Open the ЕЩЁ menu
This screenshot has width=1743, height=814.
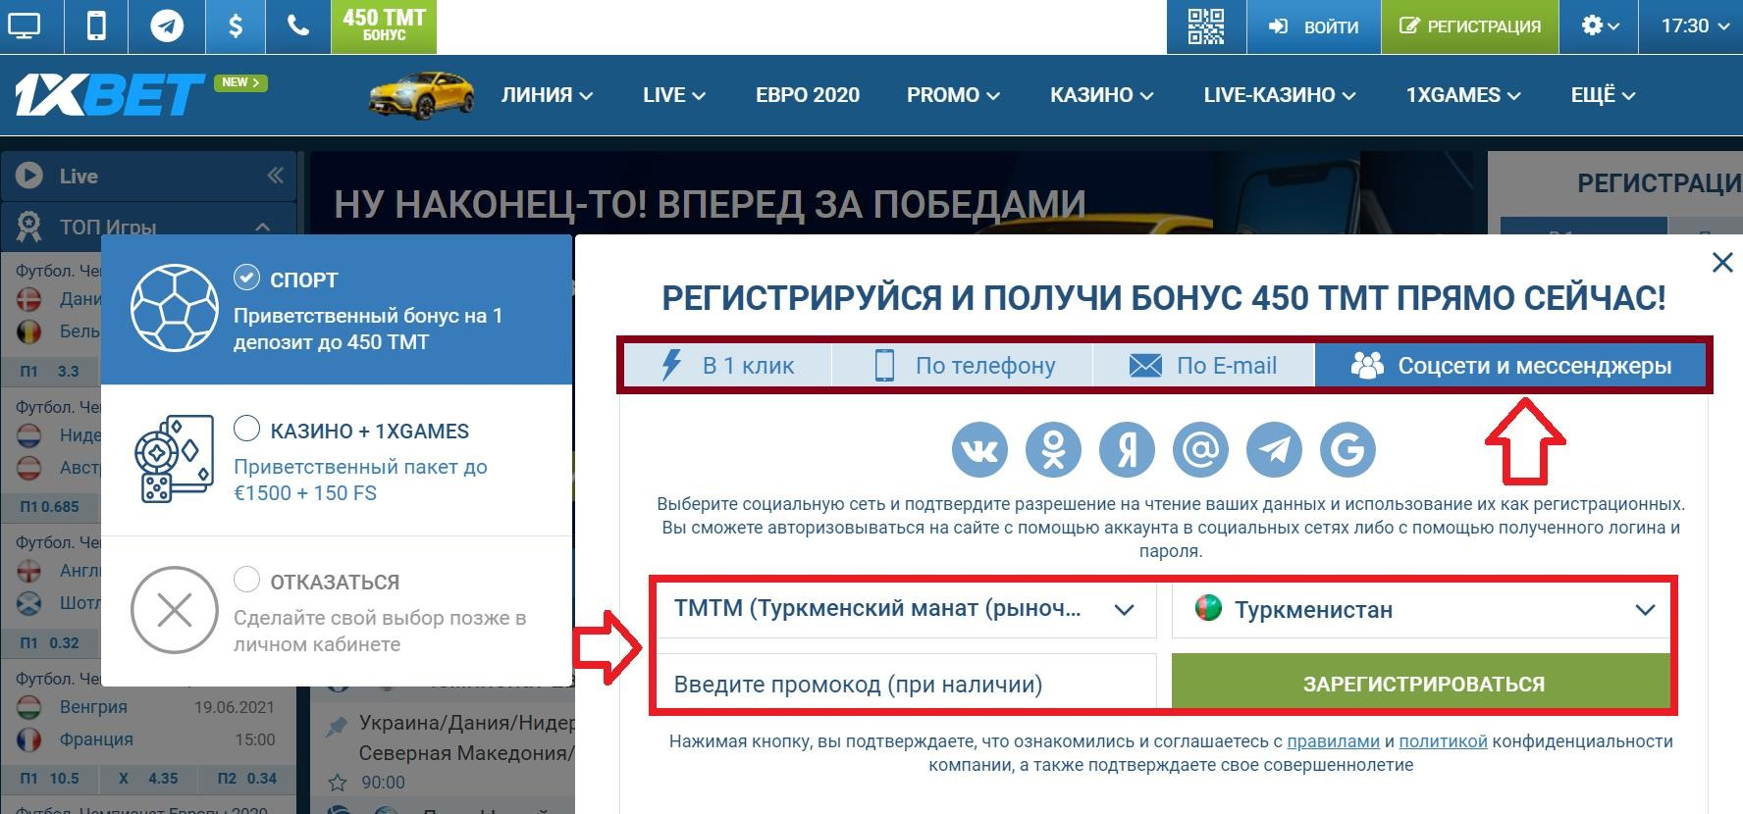pos(1603,95)
